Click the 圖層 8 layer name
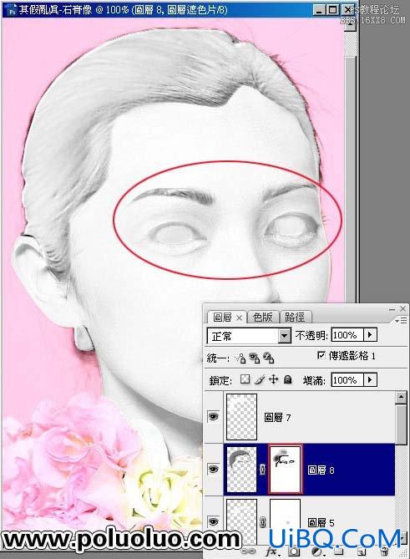Viewport: 410px width, 559px height. [x=321, y=470]
